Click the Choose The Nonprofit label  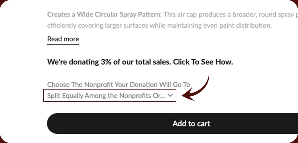coord(118,84)
